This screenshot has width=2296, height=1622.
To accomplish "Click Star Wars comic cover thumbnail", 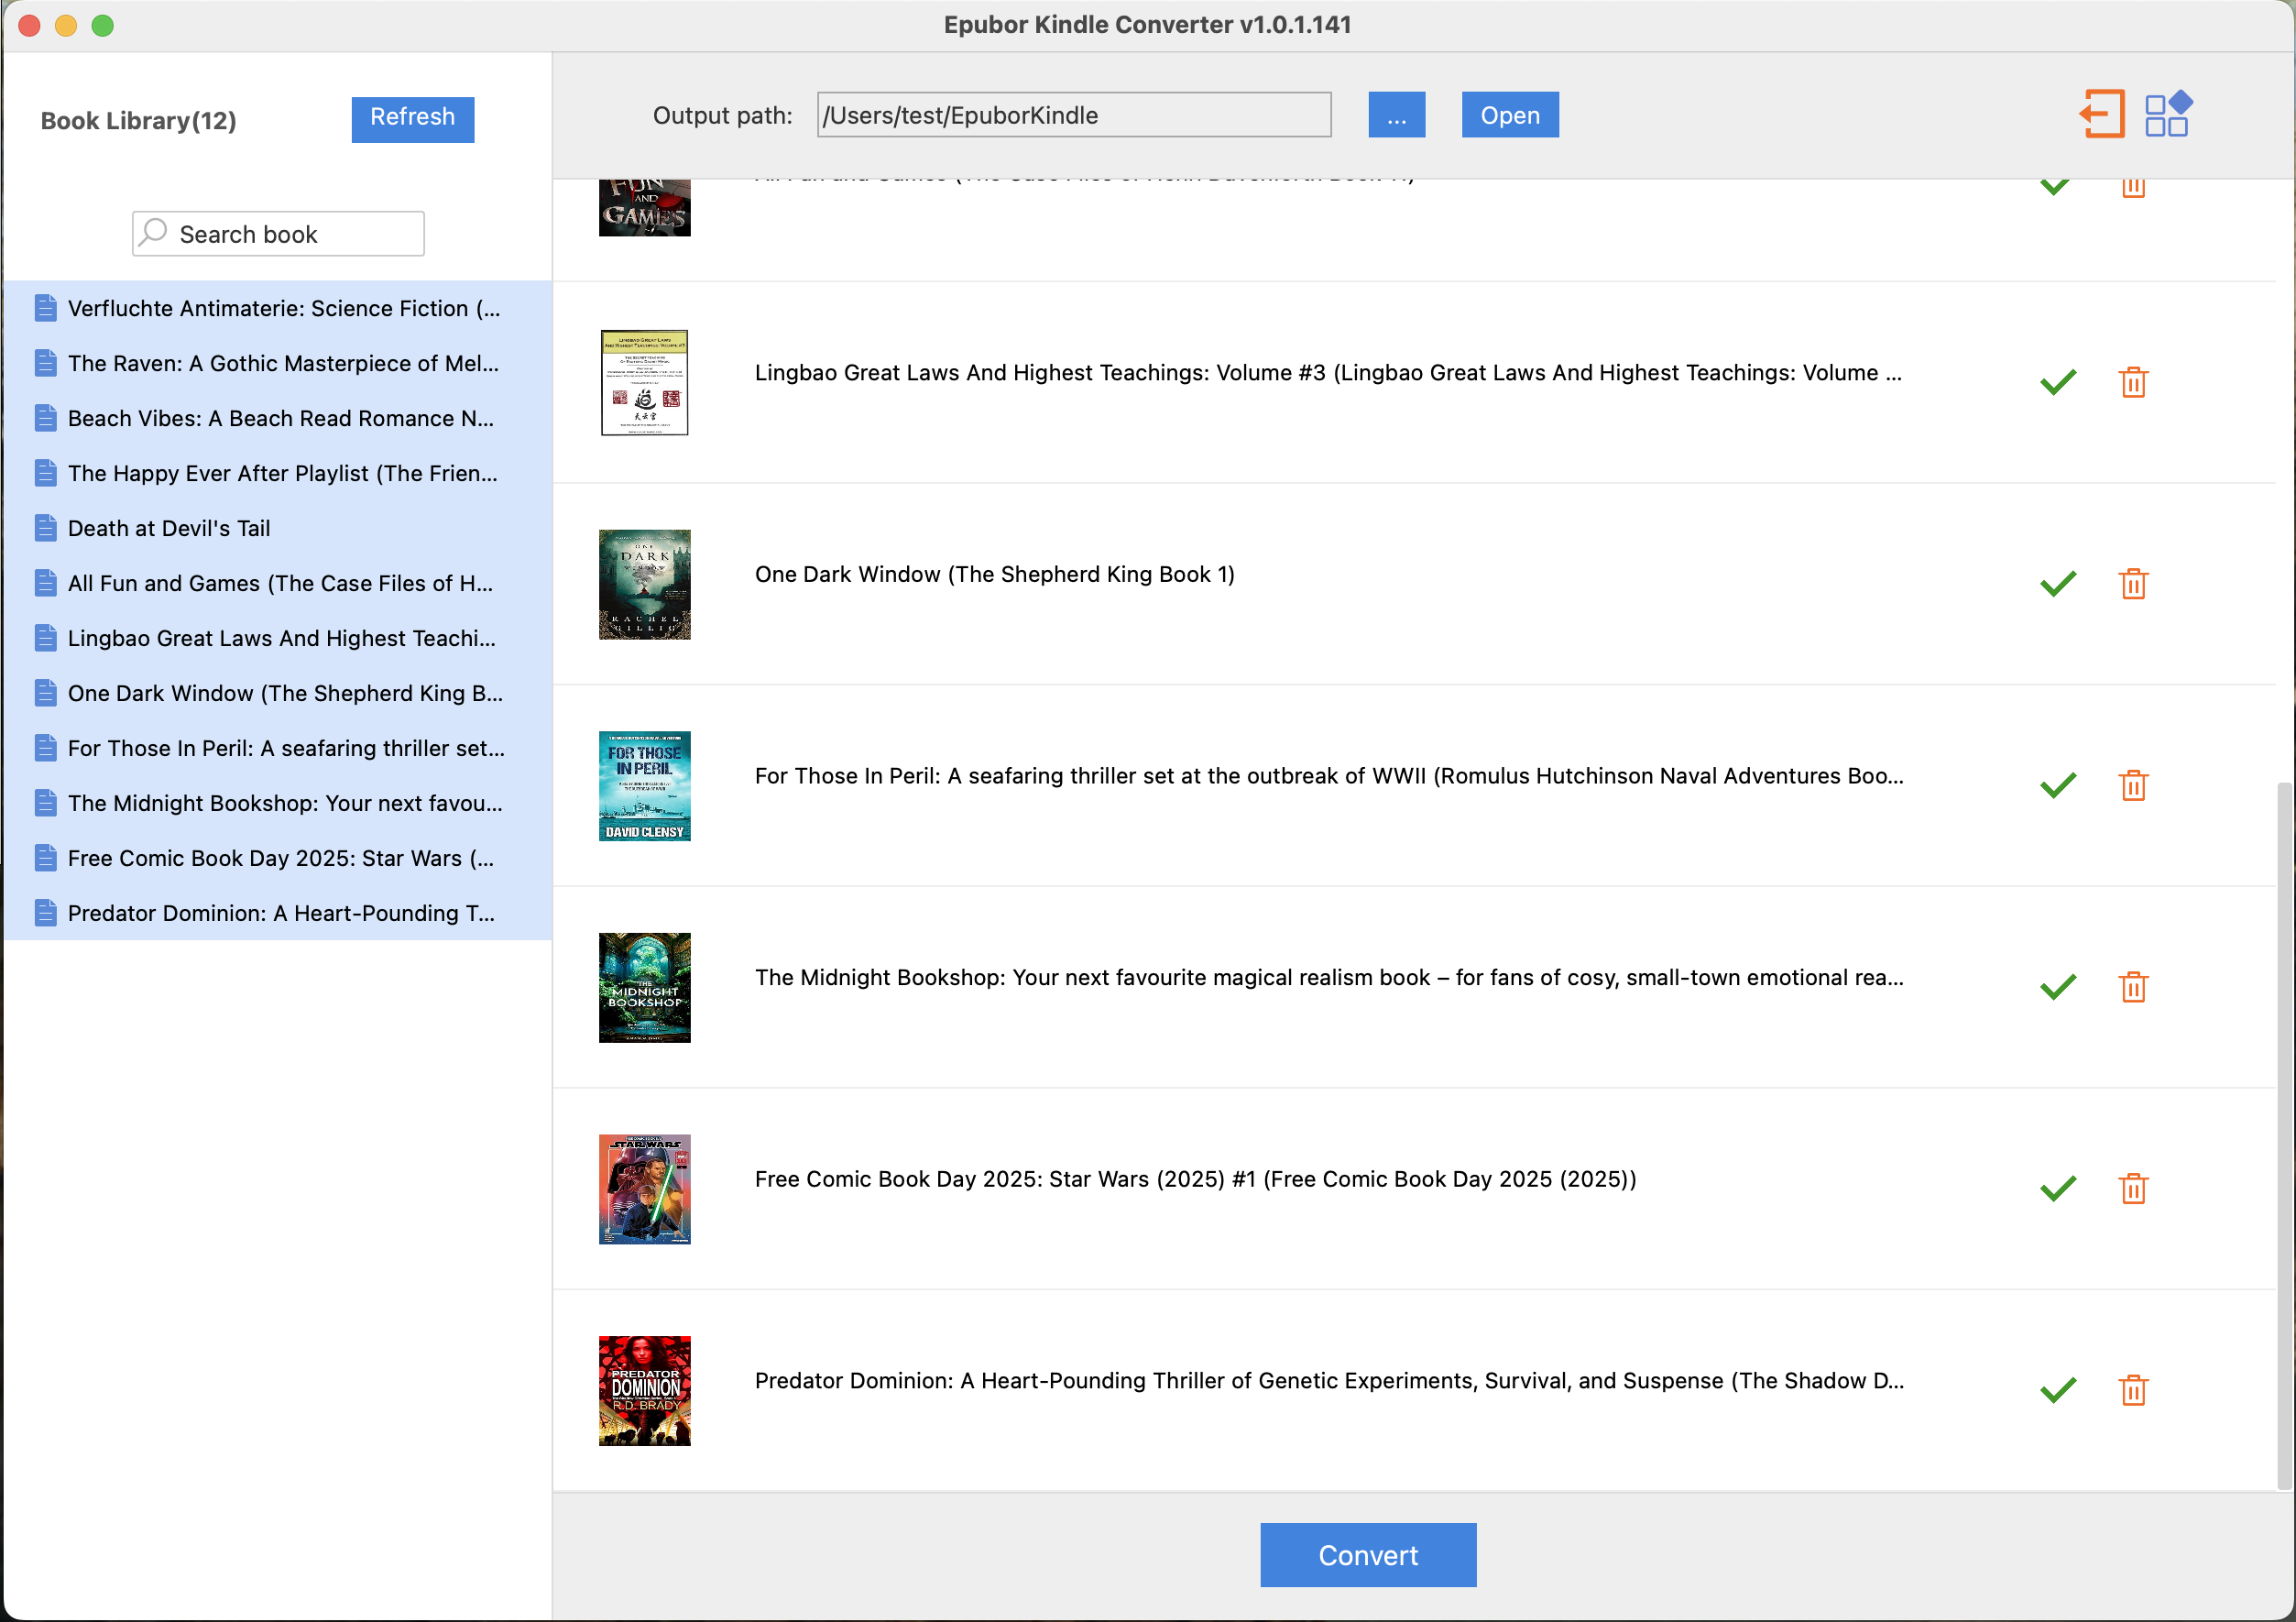I will (x=644, y=1189).
